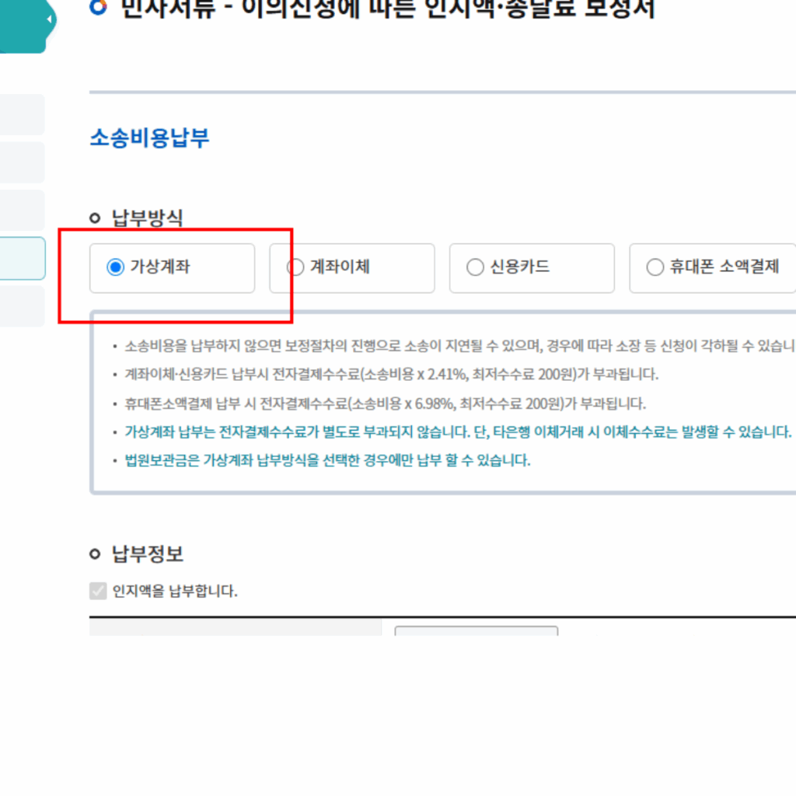Click the note starting with 소송비용을 납부하지 않으면
The height and width of the screenshot is (796, 796).
(x=459, y=346)
